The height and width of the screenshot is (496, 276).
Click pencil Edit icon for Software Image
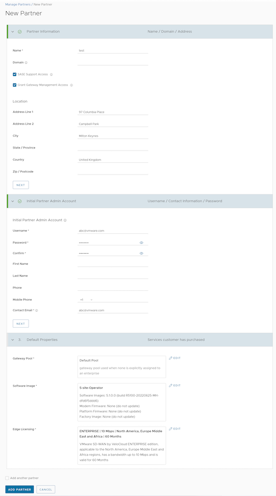tap(171, 385)
